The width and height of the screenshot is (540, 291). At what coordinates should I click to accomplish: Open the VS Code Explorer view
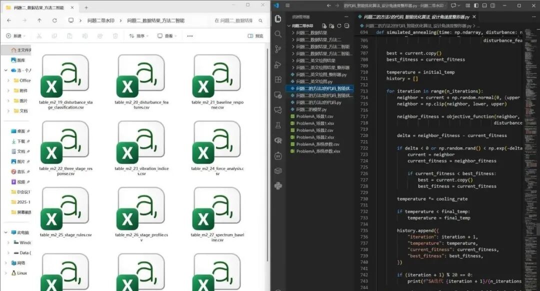click(278, 18)
